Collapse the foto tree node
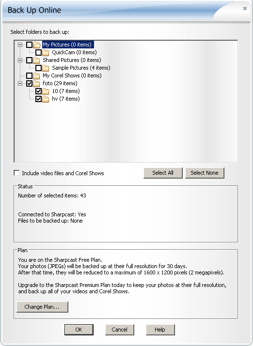This screenshot has height=346, width=253. pos(20,83)
